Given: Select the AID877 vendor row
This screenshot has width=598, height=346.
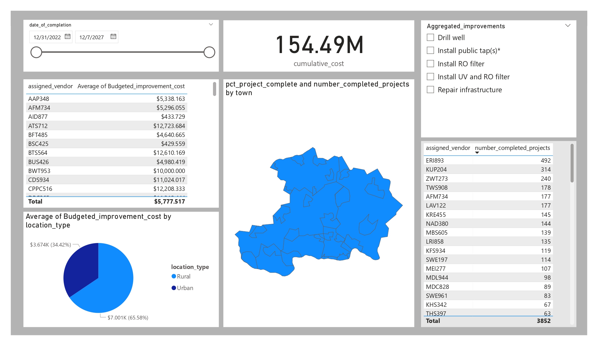Looking at the screenshot, I should pos(107,116).
